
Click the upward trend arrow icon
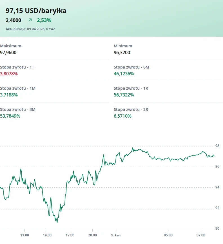click(x=30, y=20)
